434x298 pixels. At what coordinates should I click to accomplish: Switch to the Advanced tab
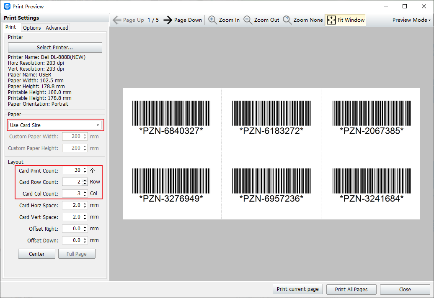pyautogui.click(x=57, y=28)
